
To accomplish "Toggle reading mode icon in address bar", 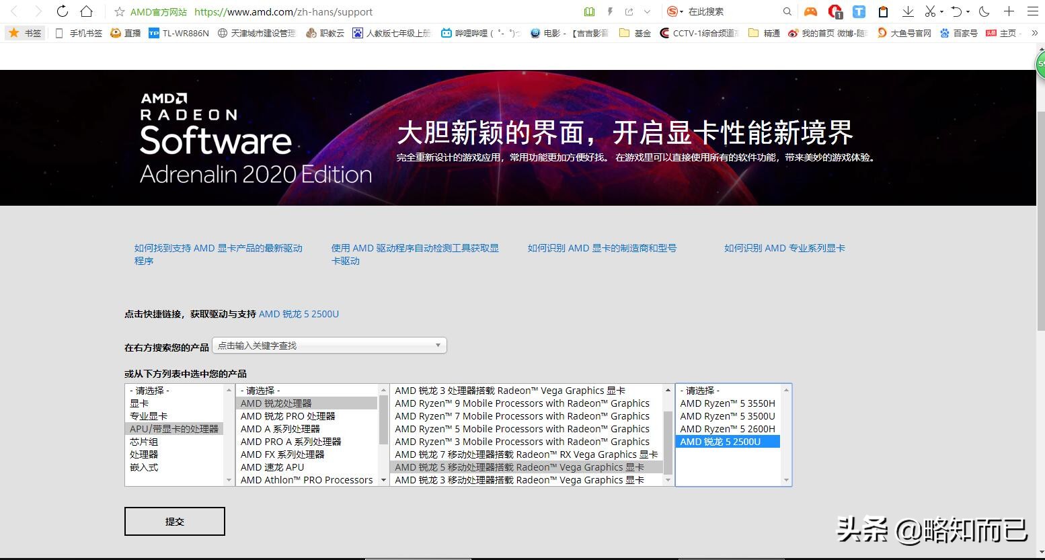I will 588,11.
